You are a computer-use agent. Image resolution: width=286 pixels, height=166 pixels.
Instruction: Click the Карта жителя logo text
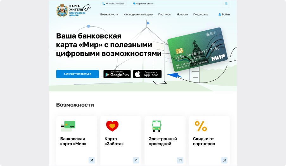coord(76,8)
